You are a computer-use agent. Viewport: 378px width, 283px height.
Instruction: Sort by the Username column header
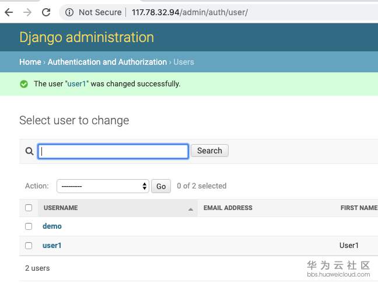(x=61, y=208)
